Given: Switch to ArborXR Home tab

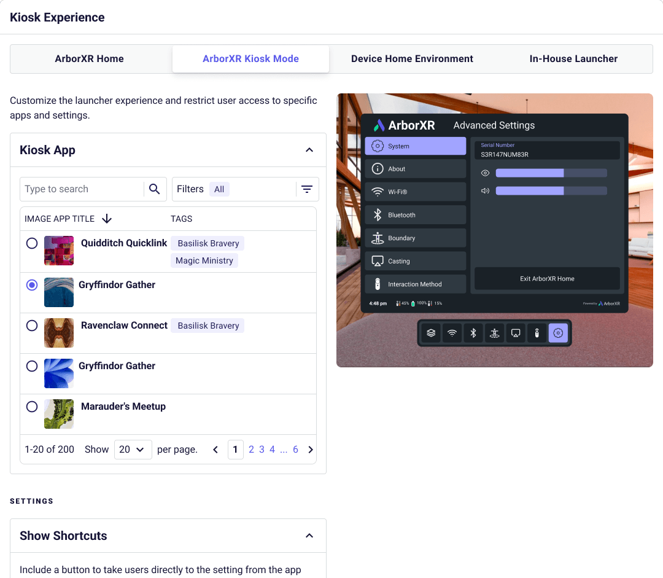Looking at the screenshot, I should (89, 59).
